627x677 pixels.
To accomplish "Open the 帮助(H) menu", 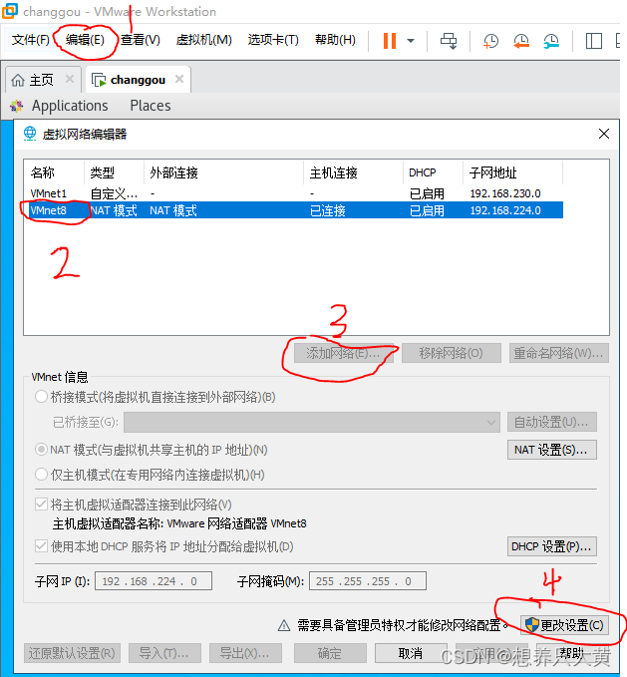I will tap(335, 40).
